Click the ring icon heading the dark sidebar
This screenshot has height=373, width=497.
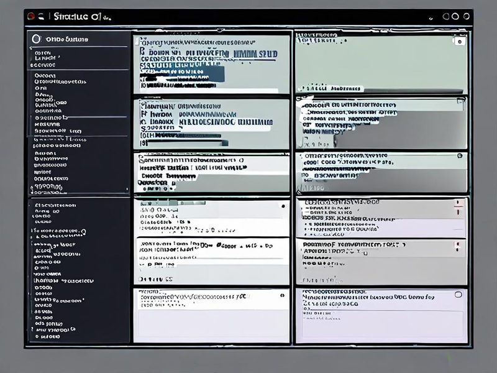coord(36,39)
